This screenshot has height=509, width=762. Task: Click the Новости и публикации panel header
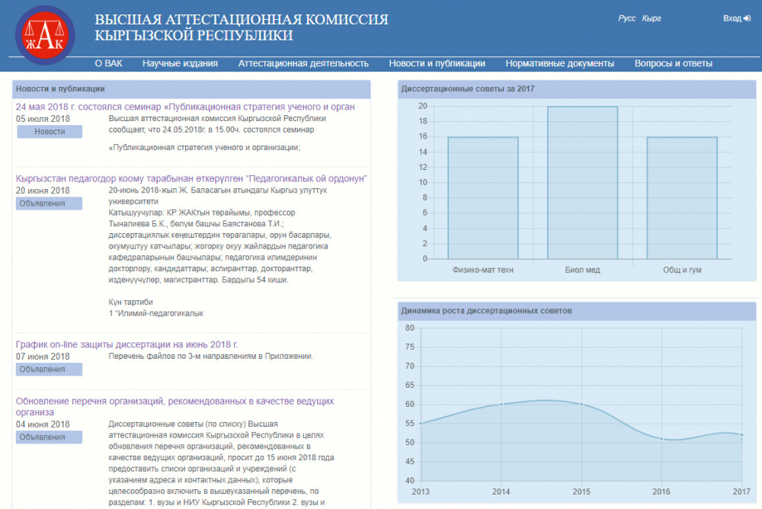point(191,89)
